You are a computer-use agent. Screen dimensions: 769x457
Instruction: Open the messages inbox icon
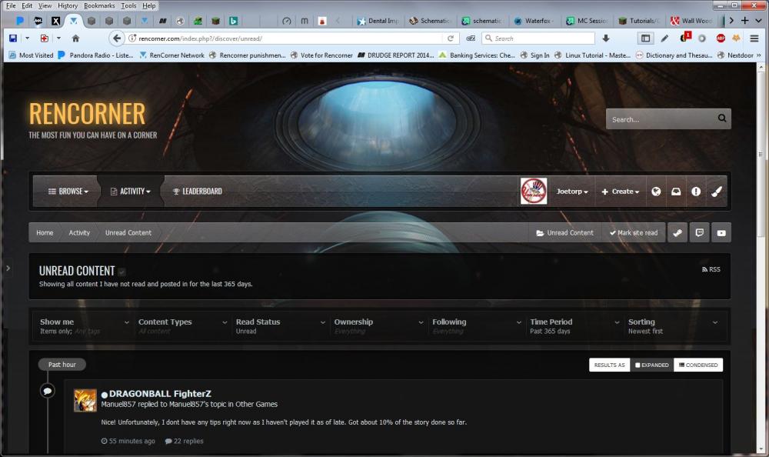click(x=676, y=192)
